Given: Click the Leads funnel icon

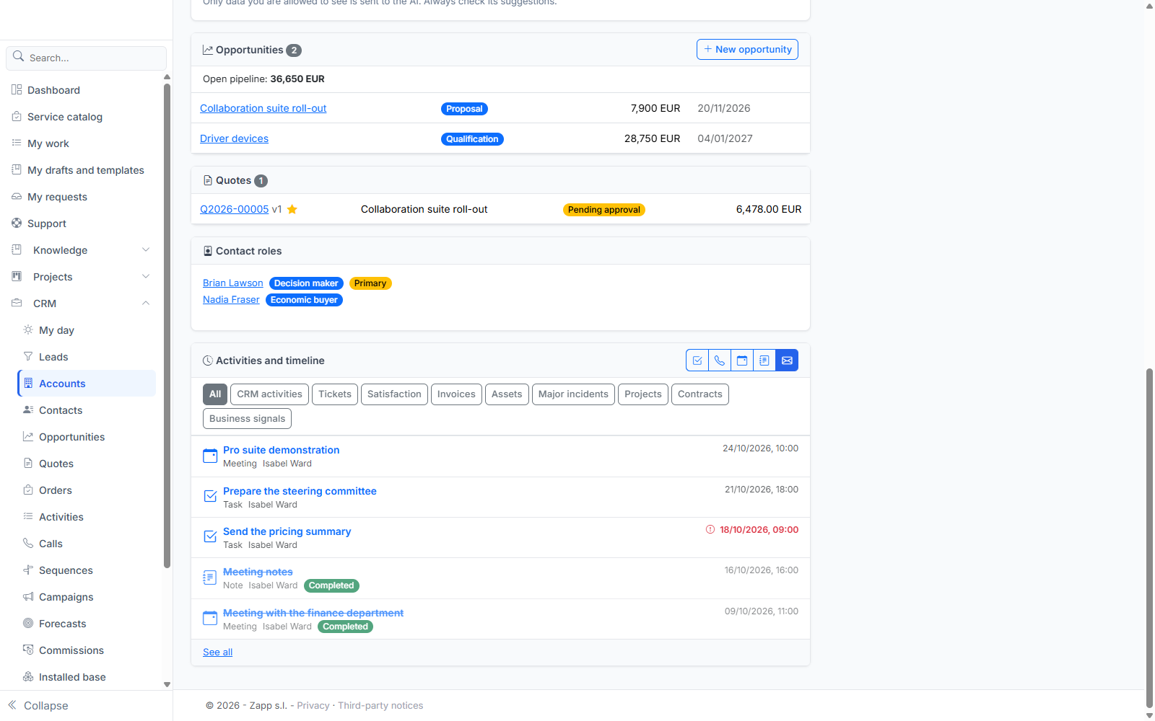Looking at the screenshot, I should pyautogui.click(x=28, y=356).
